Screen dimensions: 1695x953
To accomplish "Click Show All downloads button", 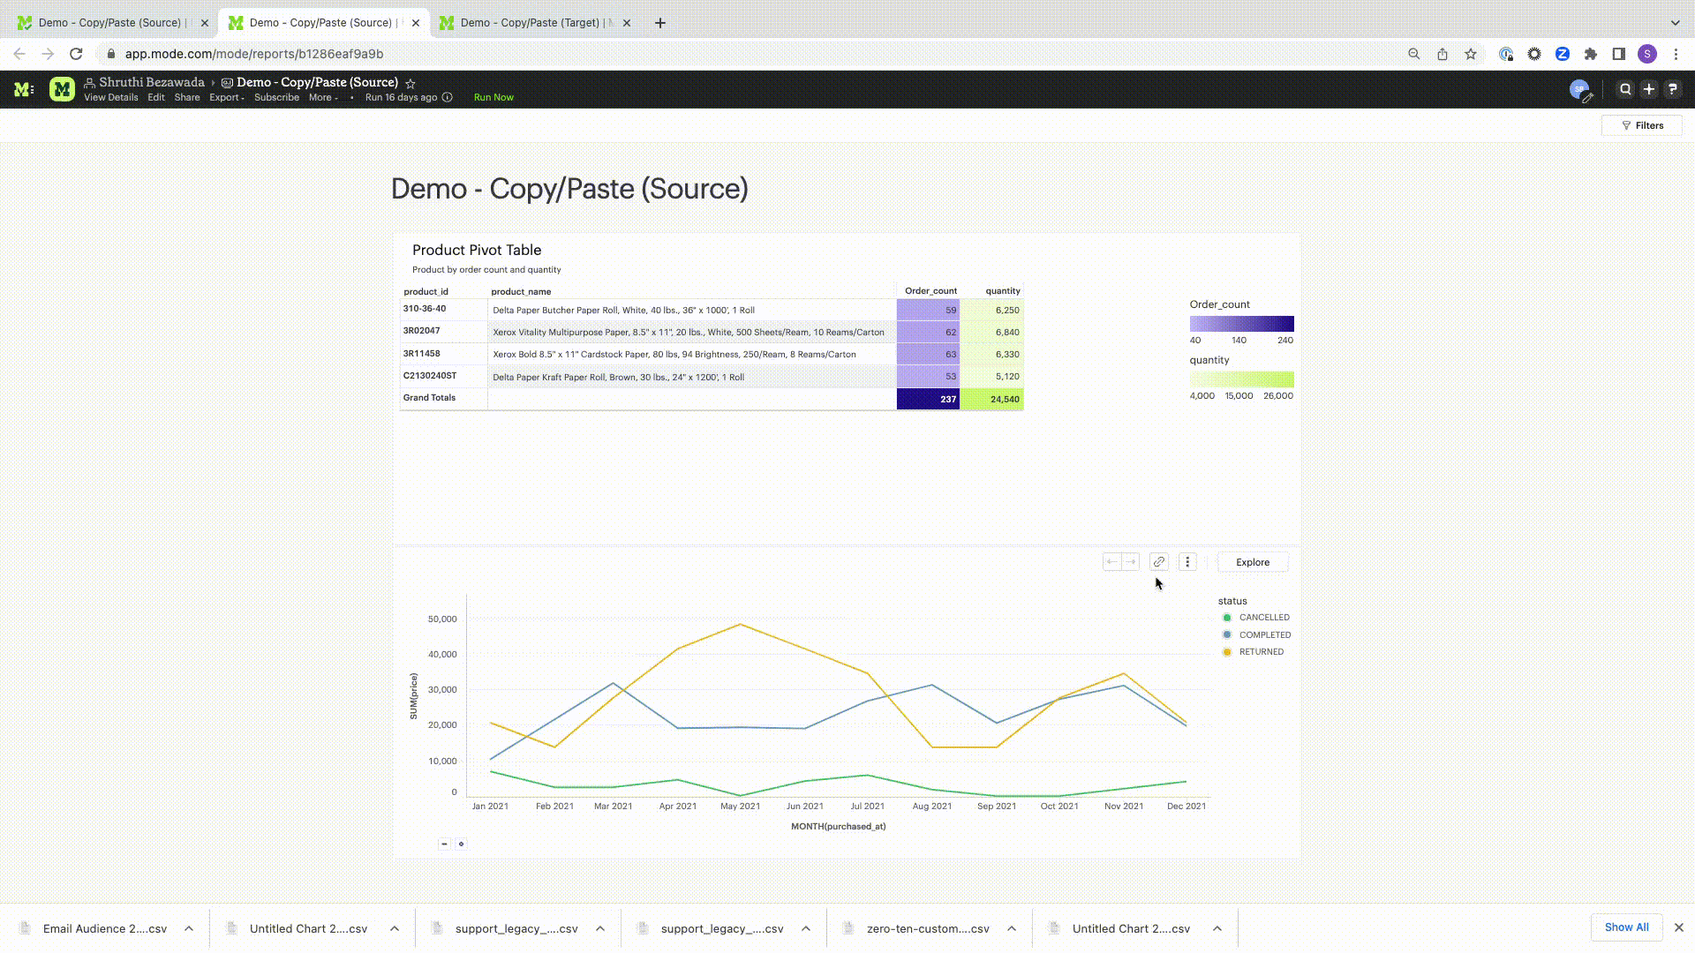I will [1626, 927].
